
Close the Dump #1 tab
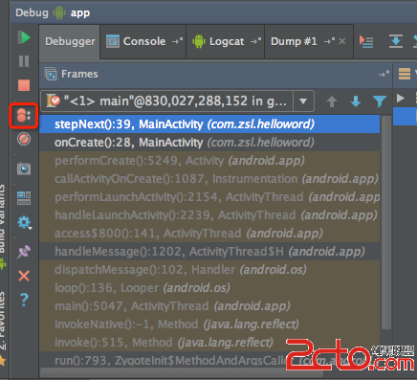[x=342, y=41]
